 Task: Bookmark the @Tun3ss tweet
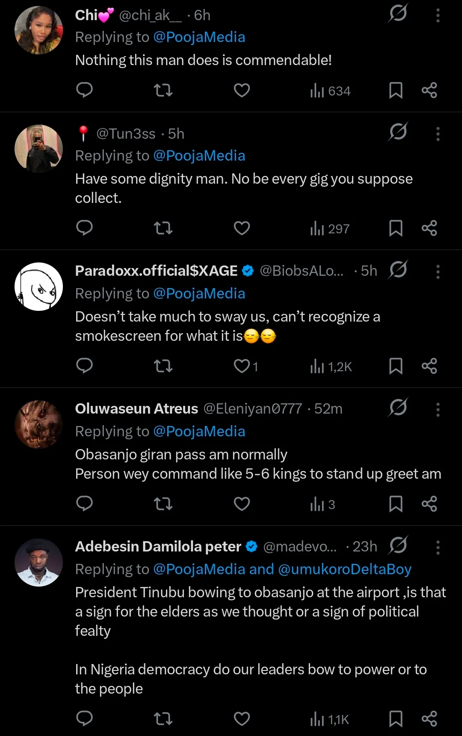[x=396, y=228]
